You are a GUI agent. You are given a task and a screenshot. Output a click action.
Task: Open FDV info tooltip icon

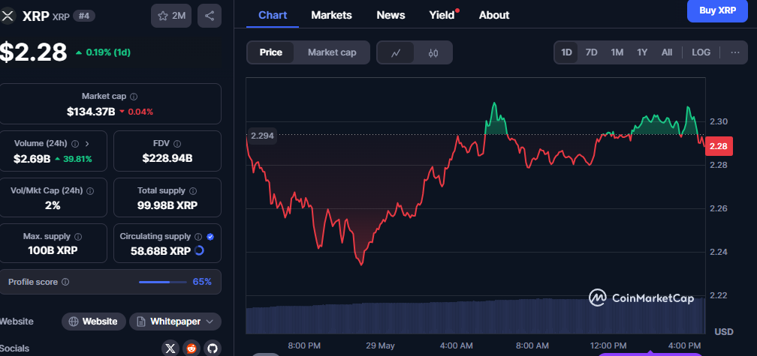click(177, 144)
